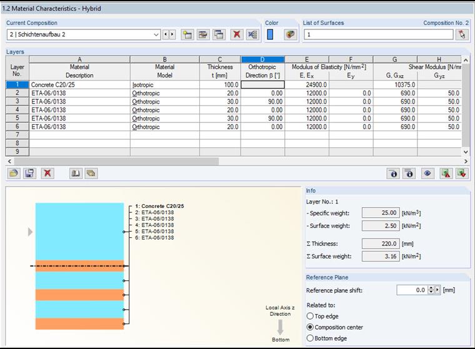Click the Σ Surface weight value 3.16
The image size is (475, 349).
(x=381, y=257)
